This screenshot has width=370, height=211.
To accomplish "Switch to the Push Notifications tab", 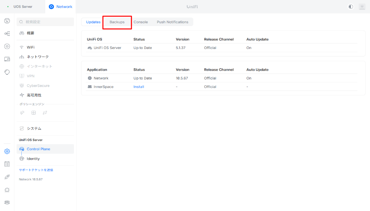I will 172,22.
